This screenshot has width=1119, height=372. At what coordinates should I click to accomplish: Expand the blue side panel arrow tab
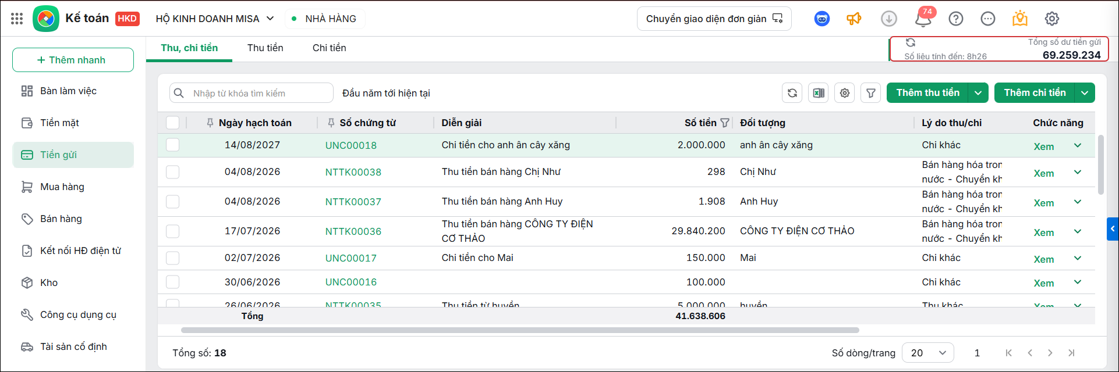1113,229
